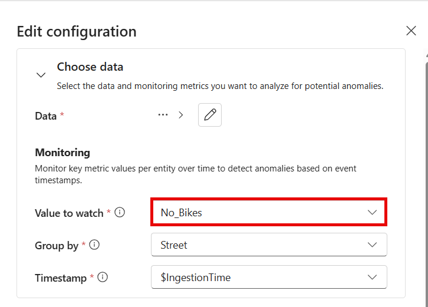The width and height of the screenshot is (428, 307).
Task: Show info for Group by
Action: [x=94, y=245]
